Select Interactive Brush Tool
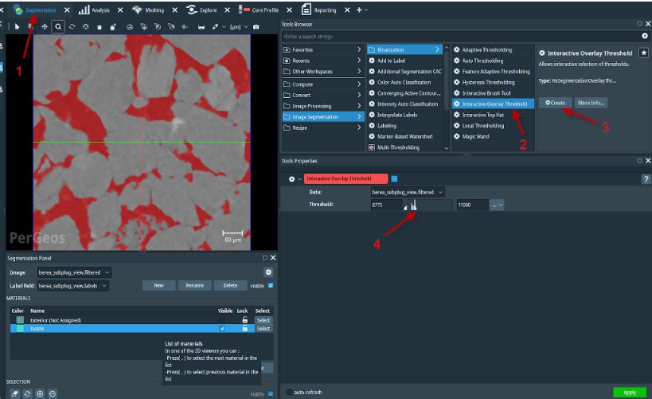 coord(486,93)
